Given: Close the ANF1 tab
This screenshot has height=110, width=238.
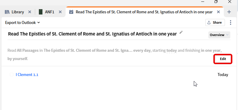Looking at the screenshot, I should (60, 12).
